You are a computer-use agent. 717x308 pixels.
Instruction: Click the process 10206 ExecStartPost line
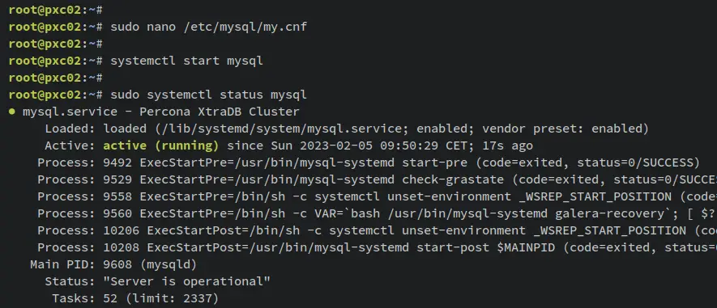point(378,230)
